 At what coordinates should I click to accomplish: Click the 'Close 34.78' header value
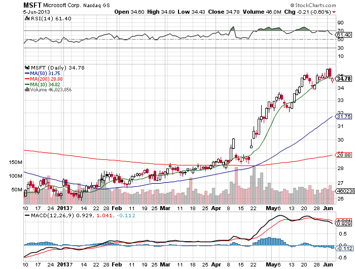pyautogui.click(x=224, y=12)
